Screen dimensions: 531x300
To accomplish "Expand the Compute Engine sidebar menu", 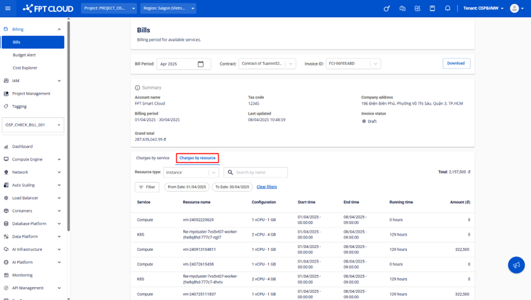I will (x=59, y=160).
